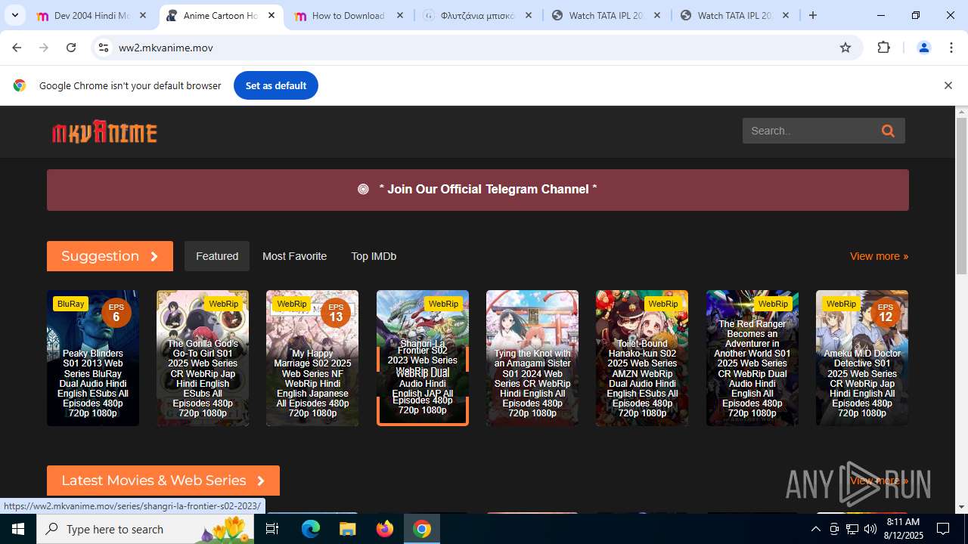Switch to the How to Download tab

[x=349, y=15]
